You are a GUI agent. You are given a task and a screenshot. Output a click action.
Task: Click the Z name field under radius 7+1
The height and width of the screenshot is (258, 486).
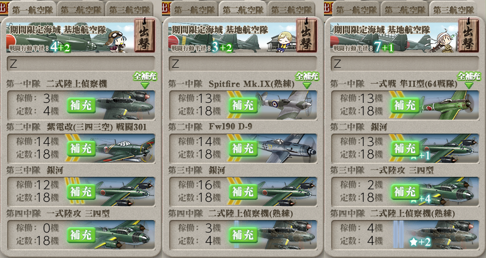(x=404, y=63)
